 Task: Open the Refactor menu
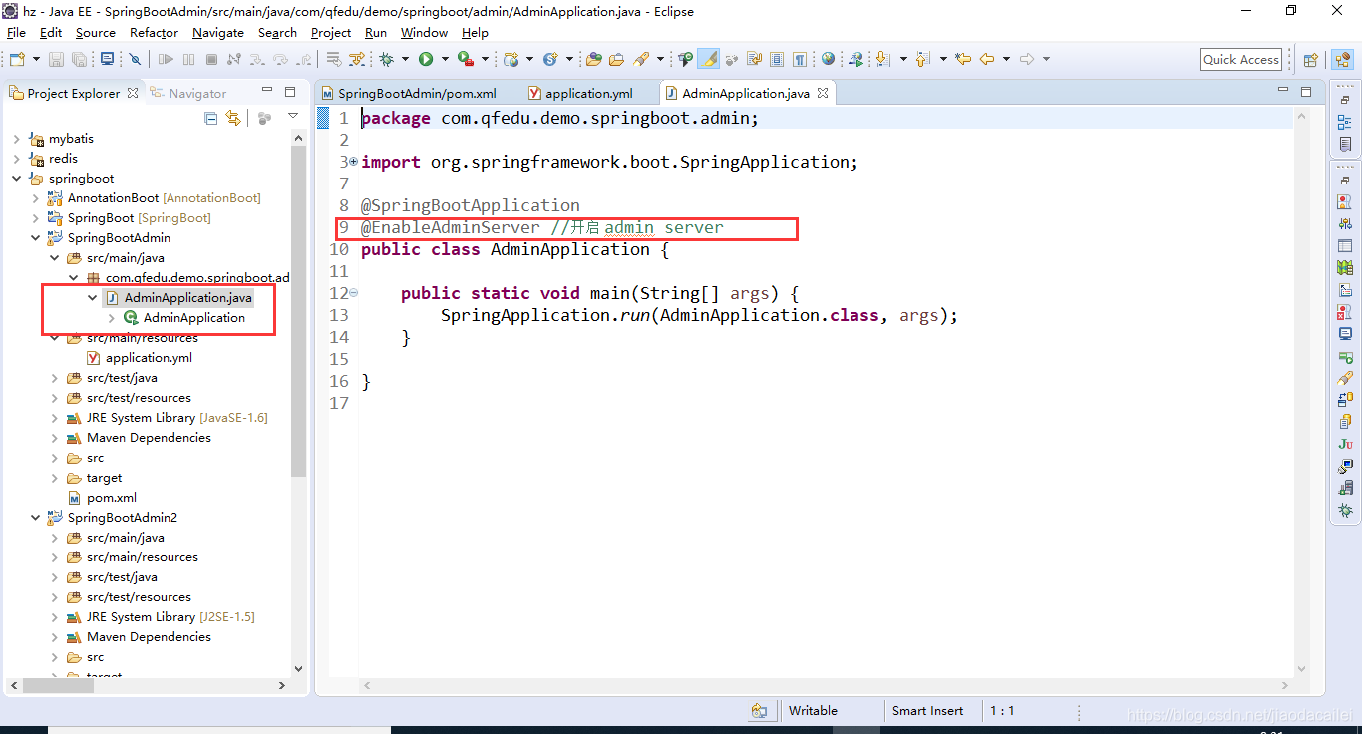[x=154, y=32]
